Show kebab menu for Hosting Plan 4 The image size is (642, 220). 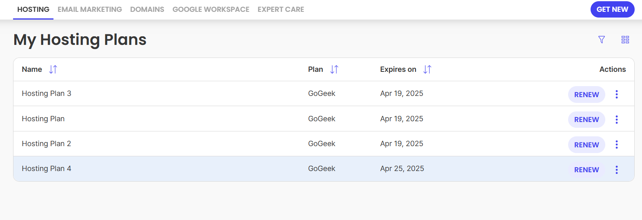tap(617, 170)
